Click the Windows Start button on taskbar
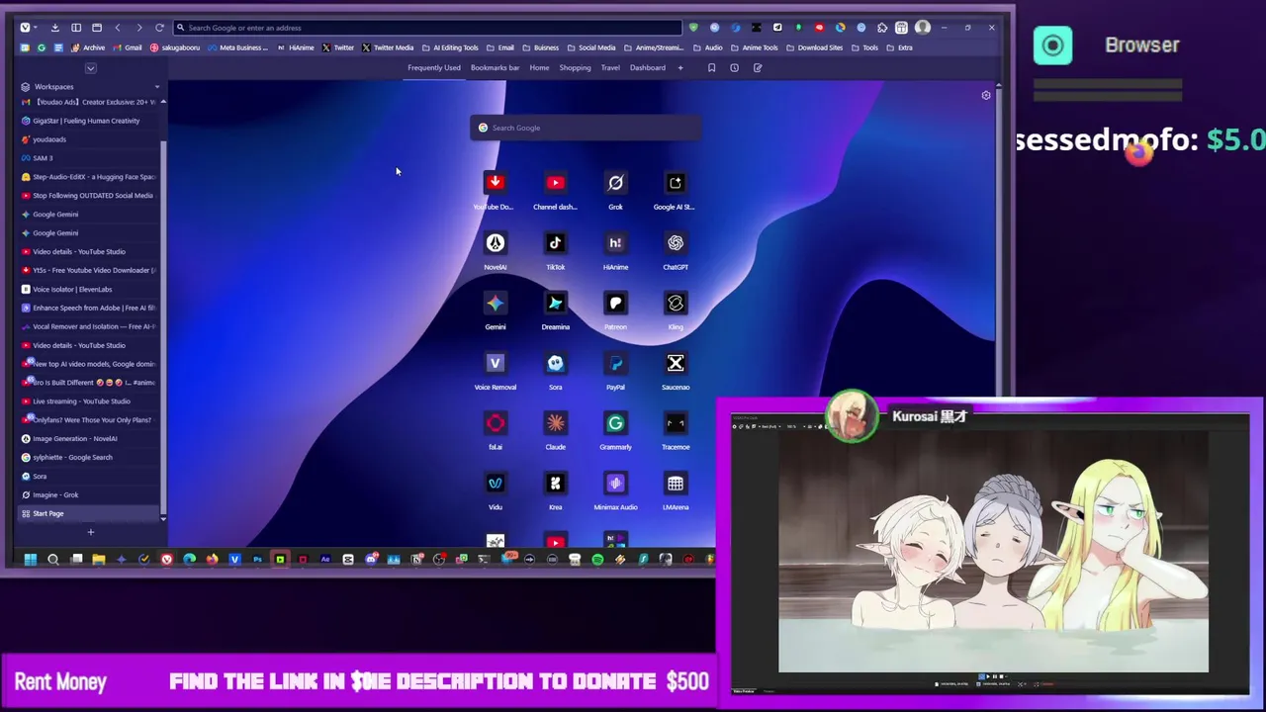The image size is (1266, 712). (31, 560)
